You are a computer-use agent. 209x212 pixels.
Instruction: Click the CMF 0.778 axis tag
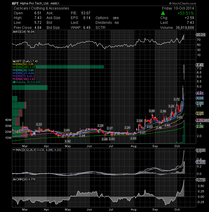[201, 180]
